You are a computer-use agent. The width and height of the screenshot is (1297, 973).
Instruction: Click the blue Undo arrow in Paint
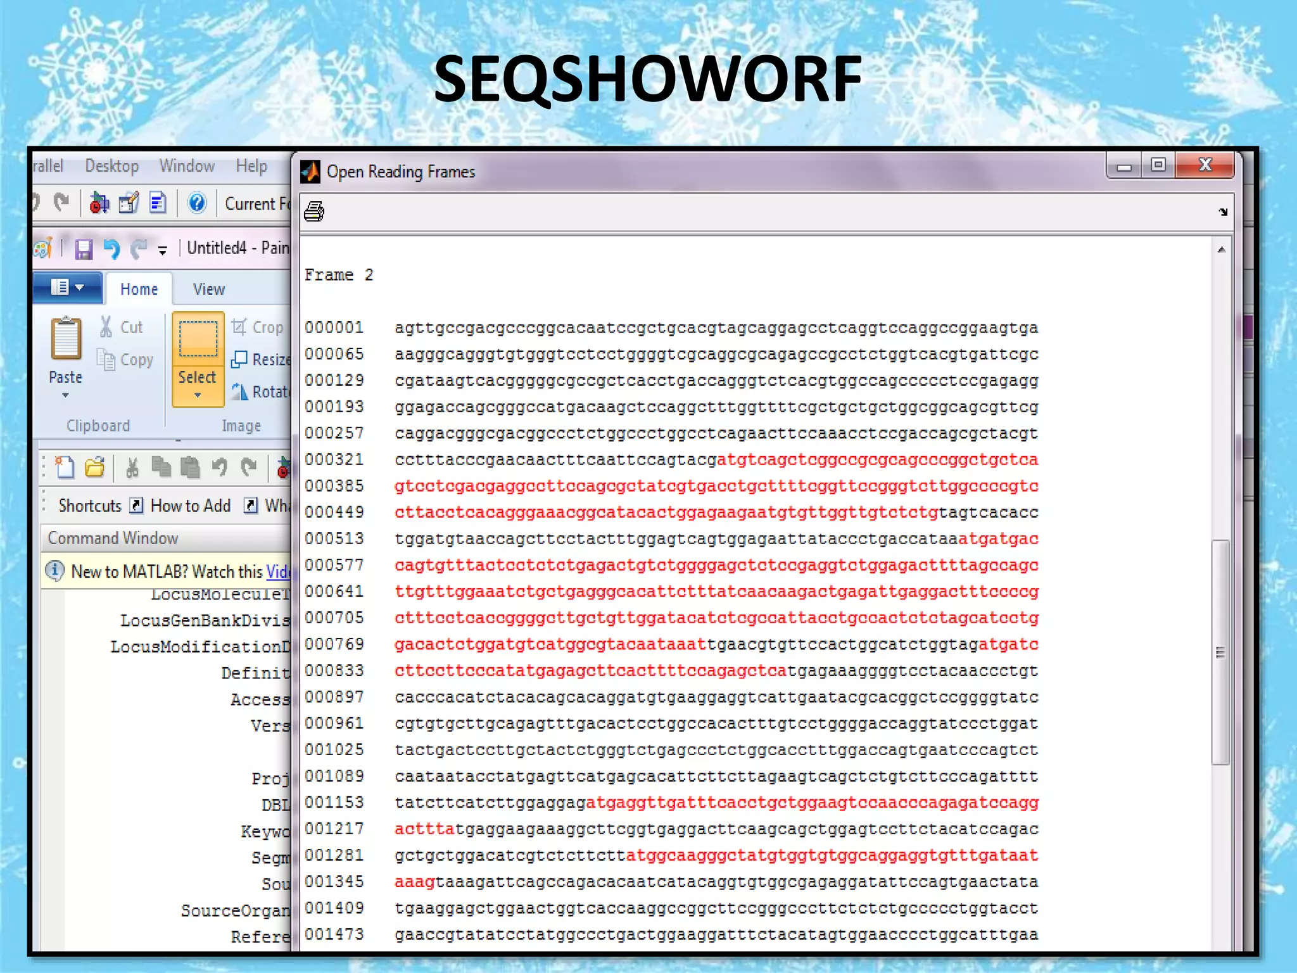pos(111,249)
